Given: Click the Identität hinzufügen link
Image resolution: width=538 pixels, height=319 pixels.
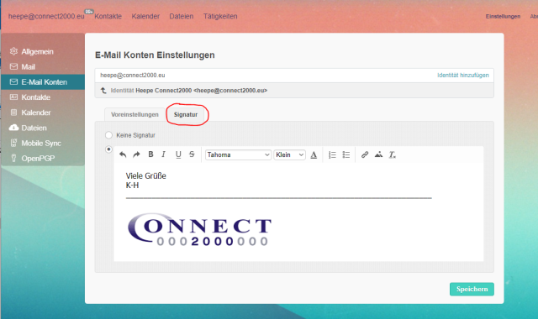Looking at the screenshot, I should [x=463, y=75].
